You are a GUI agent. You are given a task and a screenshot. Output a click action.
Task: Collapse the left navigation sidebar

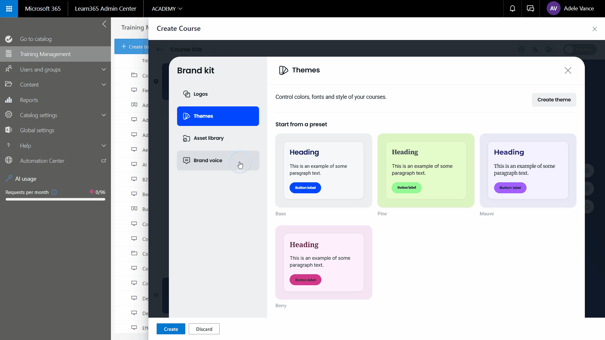pos(104,24)
